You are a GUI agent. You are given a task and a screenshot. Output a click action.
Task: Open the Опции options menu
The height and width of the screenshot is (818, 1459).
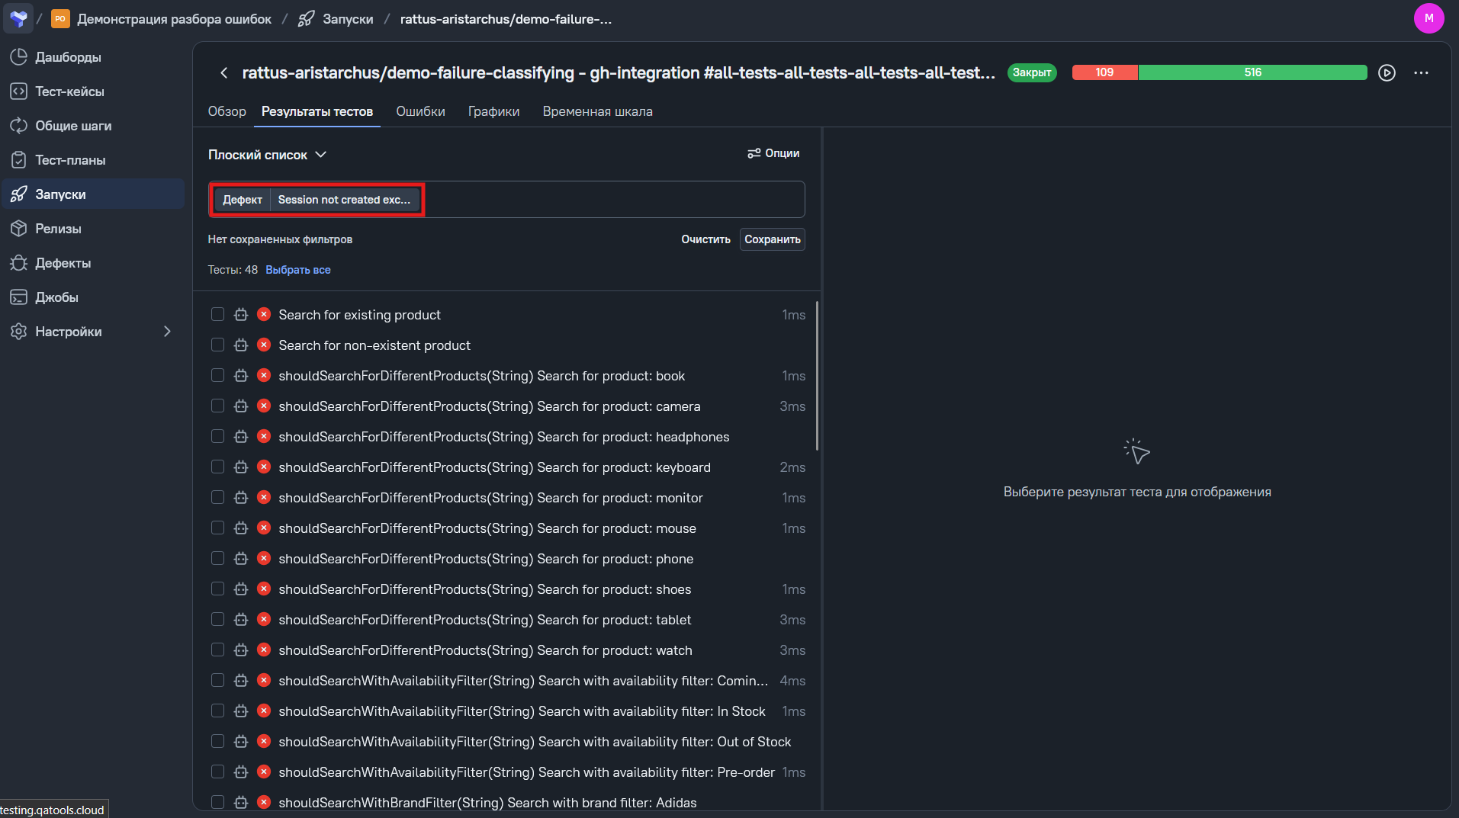(773, 153)
